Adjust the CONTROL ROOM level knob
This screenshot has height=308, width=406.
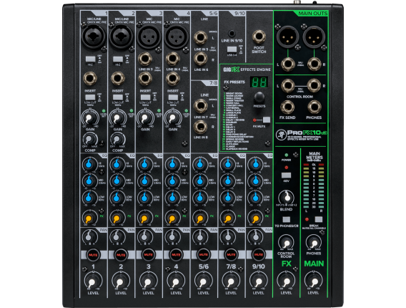(x=286, y=243)
